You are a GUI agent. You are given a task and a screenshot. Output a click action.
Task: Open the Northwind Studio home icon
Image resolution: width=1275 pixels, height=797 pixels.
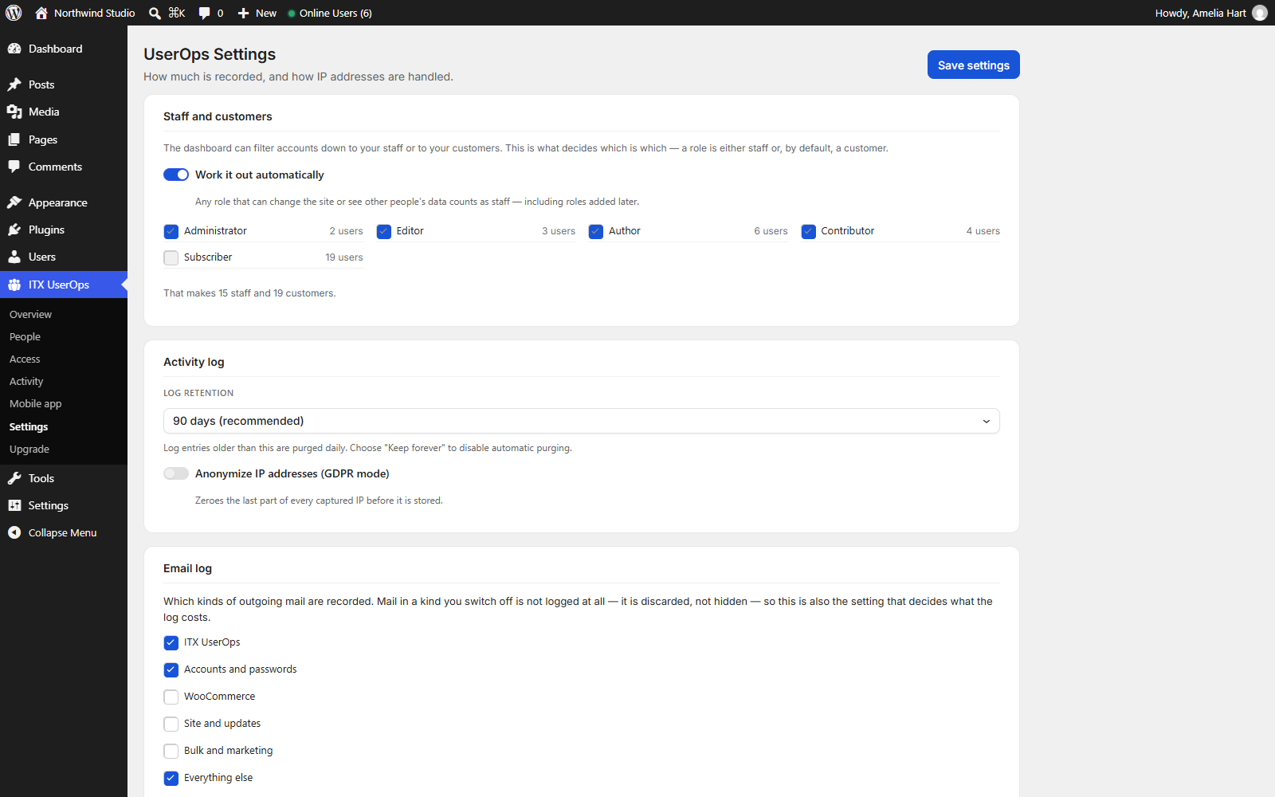click(x=41, y=13)
